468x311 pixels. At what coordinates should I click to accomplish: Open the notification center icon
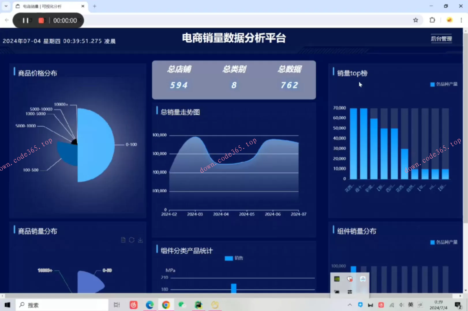click(458, 305)
